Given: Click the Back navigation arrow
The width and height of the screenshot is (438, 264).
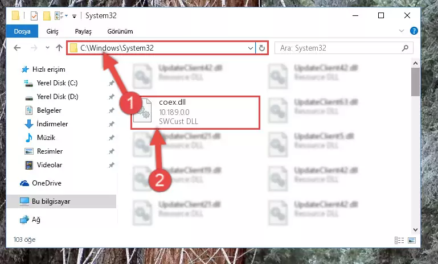Looking at the screenshot, I should click(x=17, y=48).
